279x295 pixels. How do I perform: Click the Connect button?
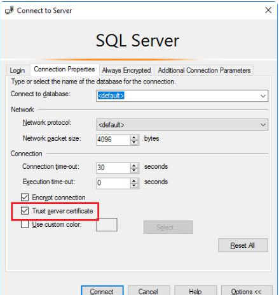[102, 291]
